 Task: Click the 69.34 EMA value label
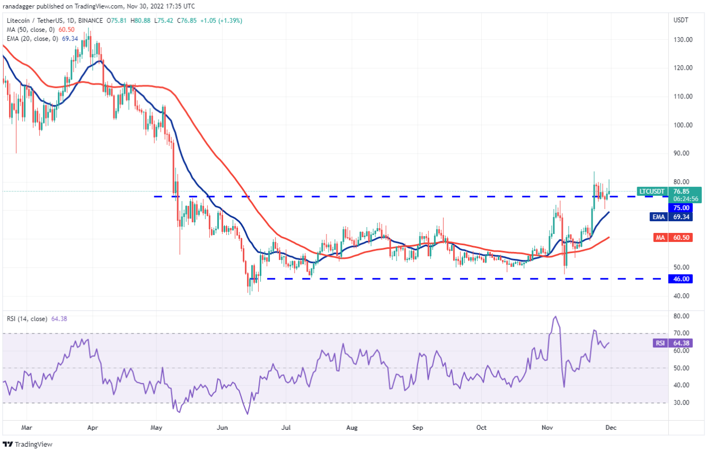pos(681,217)
